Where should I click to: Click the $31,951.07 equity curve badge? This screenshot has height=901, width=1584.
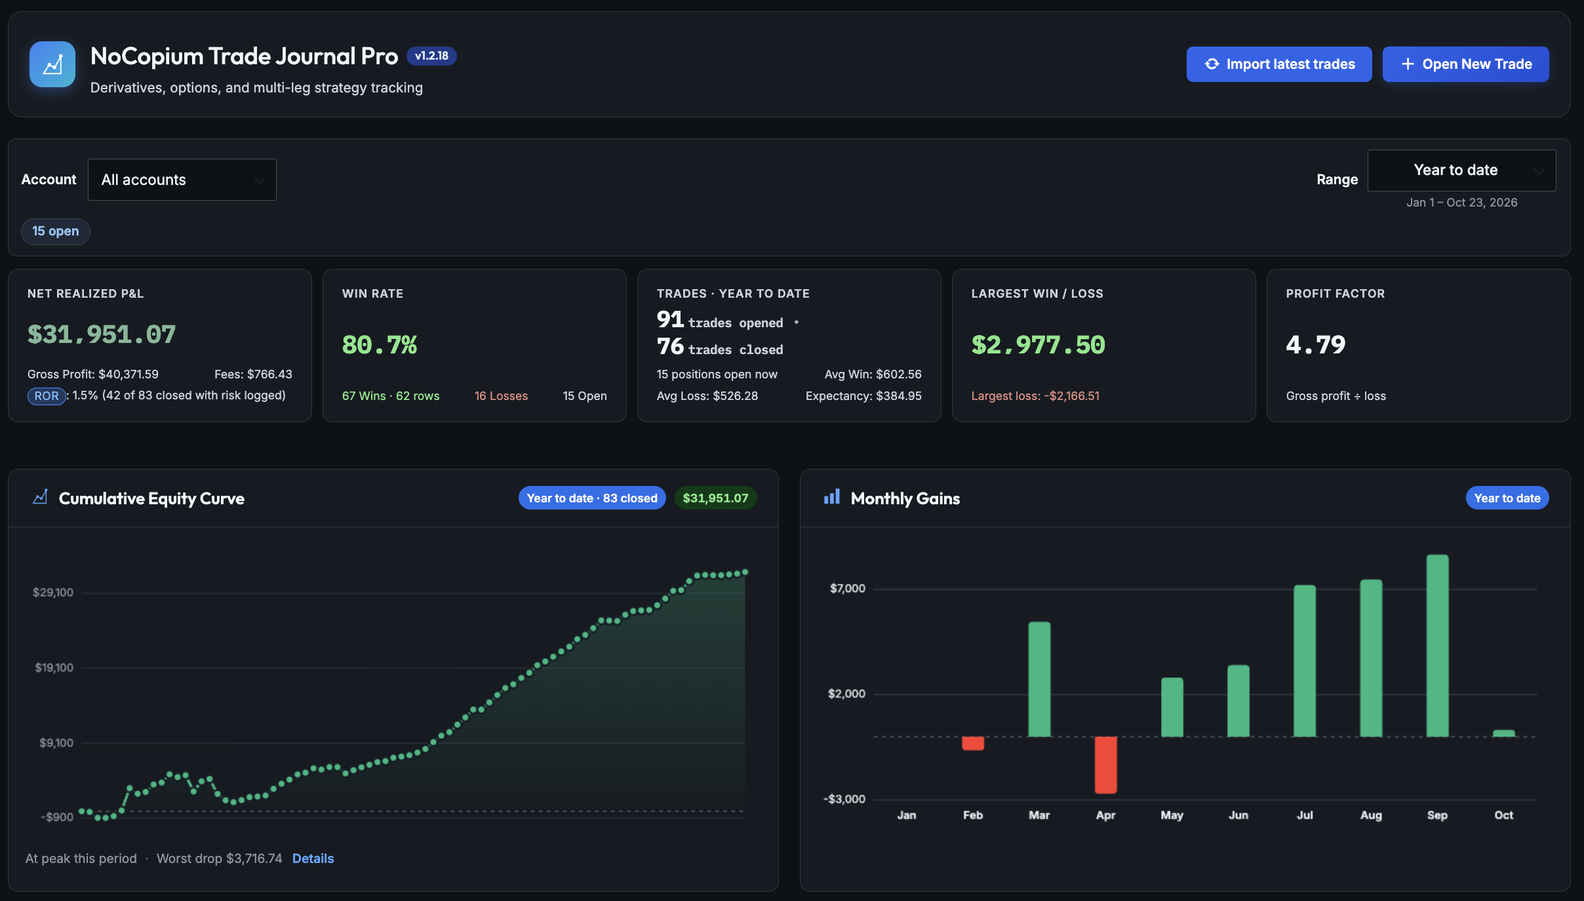click(715, 498)
